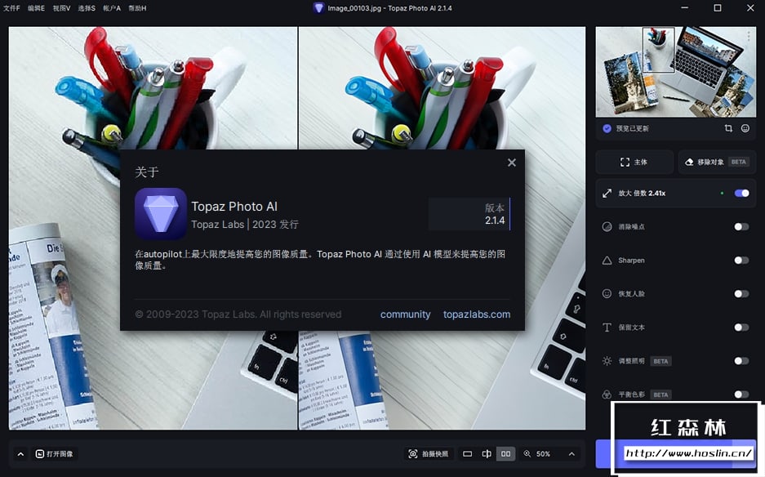Click the 打开图像 open image button
Image resolution: width=765 pixels, height=477 pixels.
click(x=54, y=454)
